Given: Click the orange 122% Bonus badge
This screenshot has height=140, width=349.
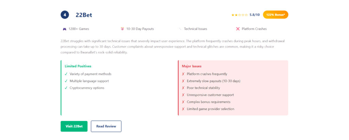Looking at the screenshot, I should [275, 15].
